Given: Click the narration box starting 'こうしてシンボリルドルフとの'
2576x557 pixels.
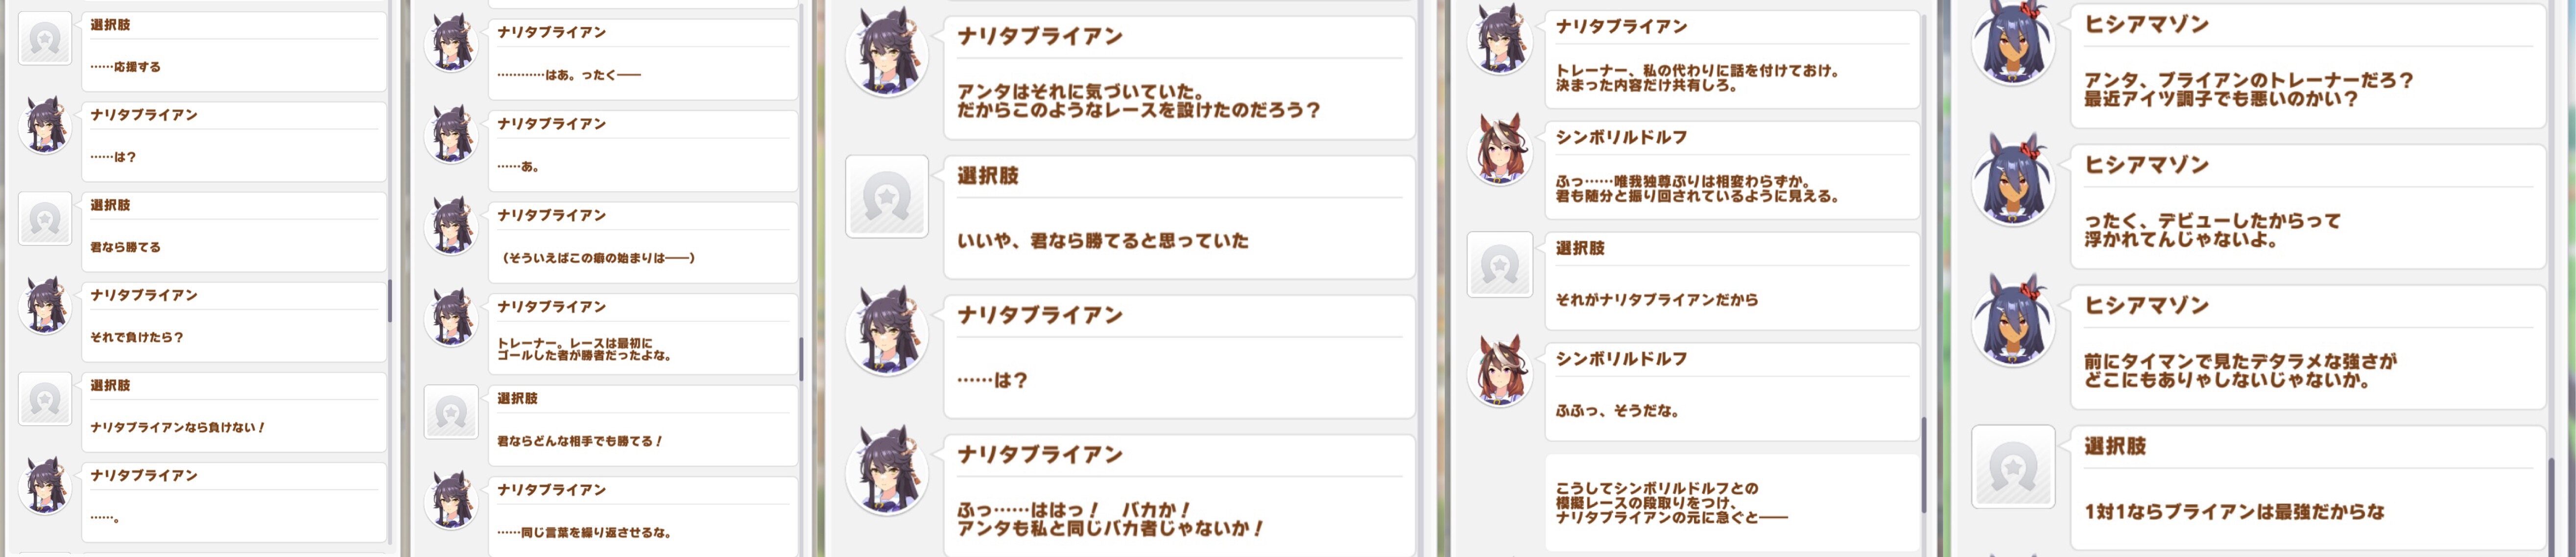Looking at the screenshot, I should (x=1732, y=503).
